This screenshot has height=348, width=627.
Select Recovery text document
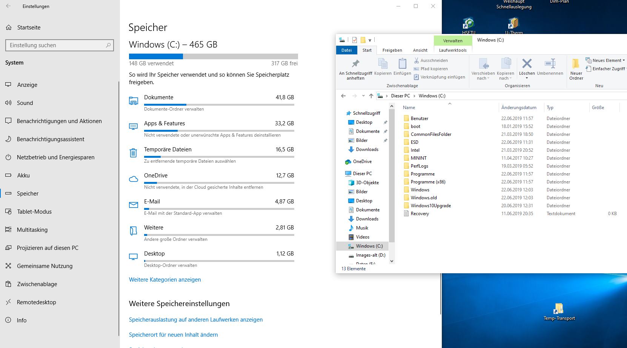420,214
